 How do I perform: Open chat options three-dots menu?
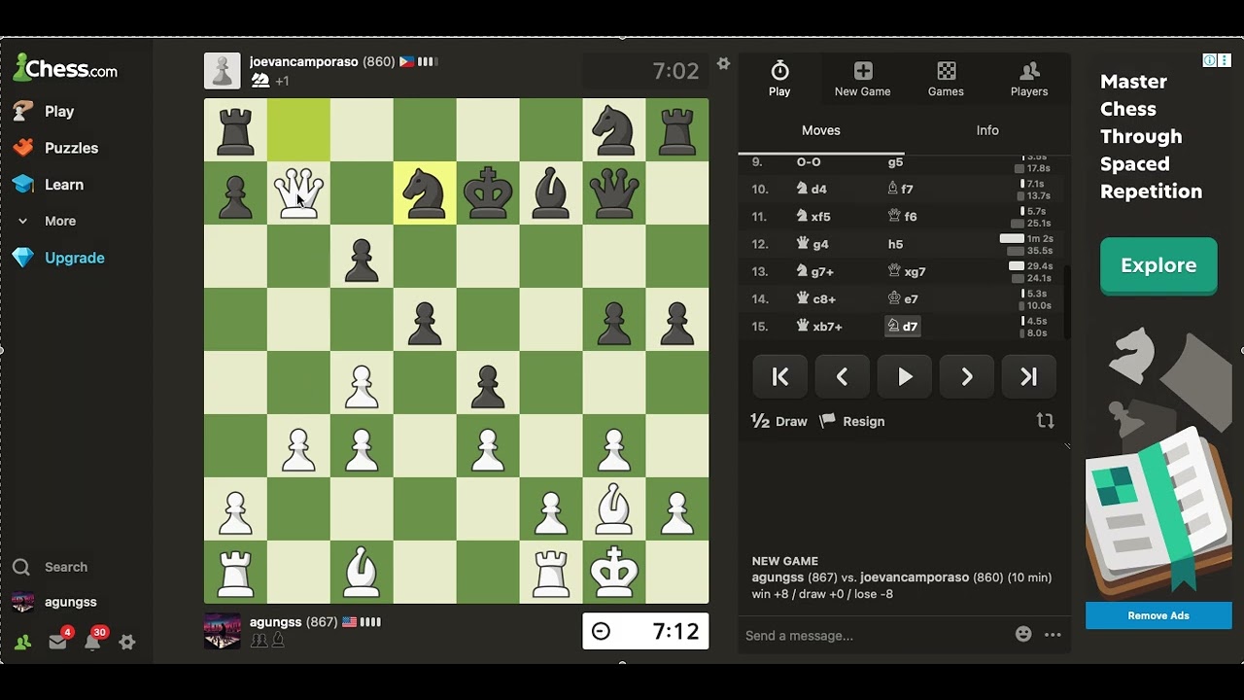pyautogui.click(x=1053, y=635)
